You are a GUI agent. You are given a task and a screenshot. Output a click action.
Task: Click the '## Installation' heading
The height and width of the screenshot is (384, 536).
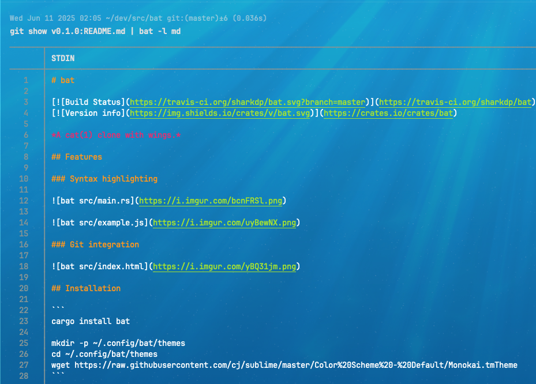click(86, 288)
